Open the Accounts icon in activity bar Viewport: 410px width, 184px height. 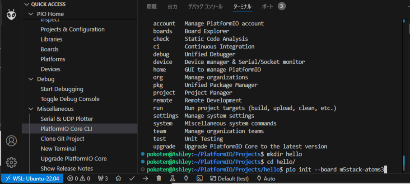pos(11,141)
